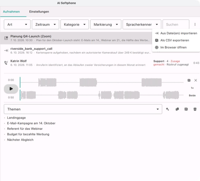Image resolution: width=200 pixels, height=181 pixels.
Task: Choose Als CSV exportieren menu entry
Action: [x=176, y=40]
